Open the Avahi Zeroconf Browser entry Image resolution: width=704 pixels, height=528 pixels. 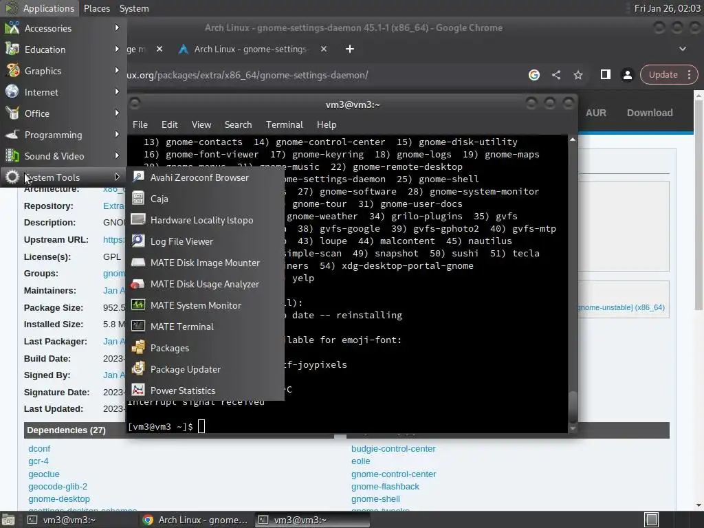click(205, 177)
